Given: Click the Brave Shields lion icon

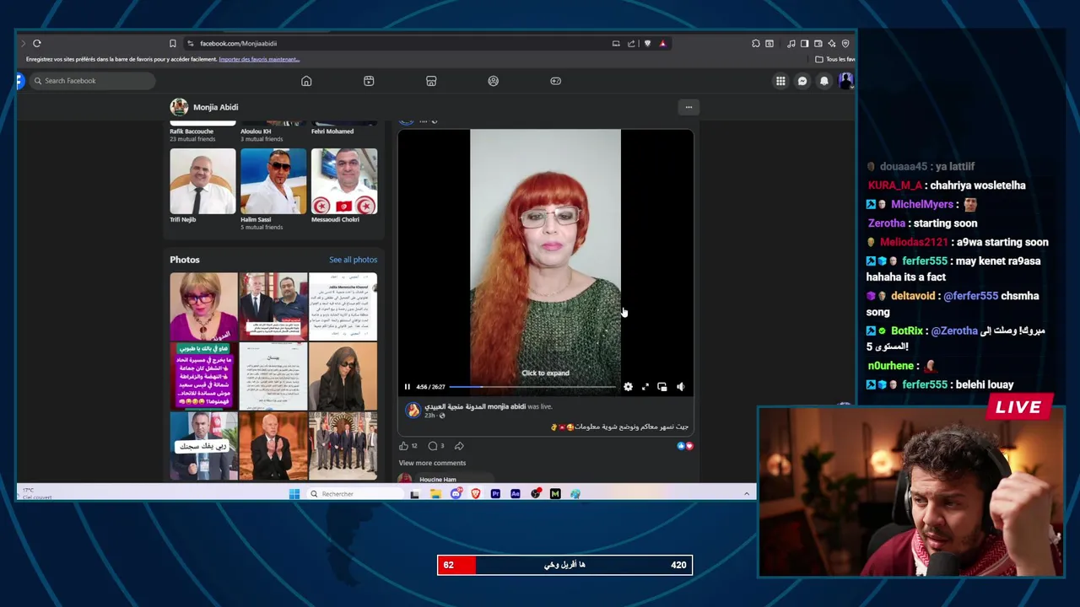Looking at the screenshot, I should (x=647, y=43).
